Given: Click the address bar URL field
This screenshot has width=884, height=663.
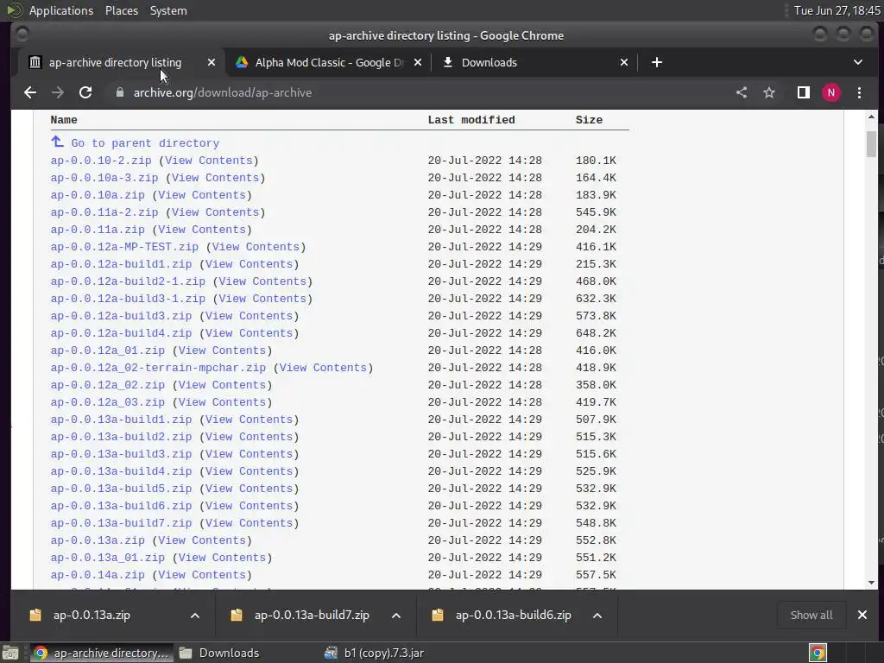Looking at the screenshot, I should click(417, 92).
